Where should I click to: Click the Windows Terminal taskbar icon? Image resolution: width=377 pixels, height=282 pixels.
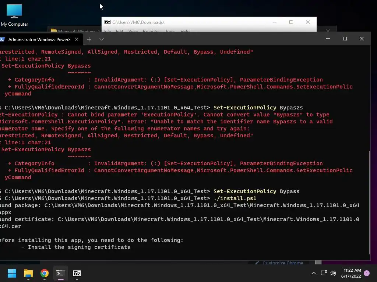(61, 273)
